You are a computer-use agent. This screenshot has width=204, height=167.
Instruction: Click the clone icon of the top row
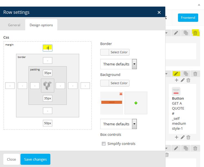pos(186,33)
